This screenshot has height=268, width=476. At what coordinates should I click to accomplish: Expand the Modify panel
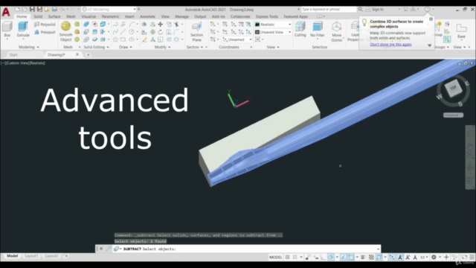162,47
